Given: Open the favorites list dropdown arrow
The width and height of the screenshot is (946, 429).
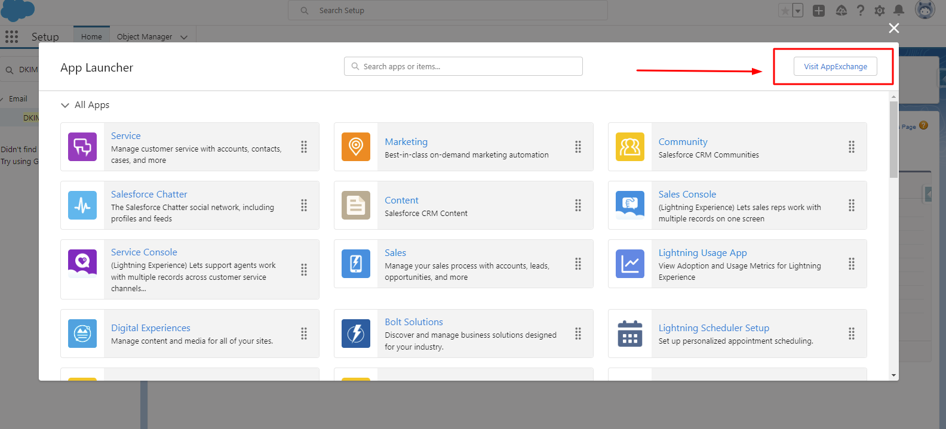Looking at the screenshot, I should 798,11.
